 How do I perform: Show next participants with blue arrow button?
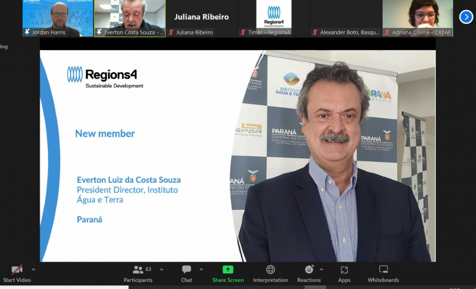(x=466, y=17)
